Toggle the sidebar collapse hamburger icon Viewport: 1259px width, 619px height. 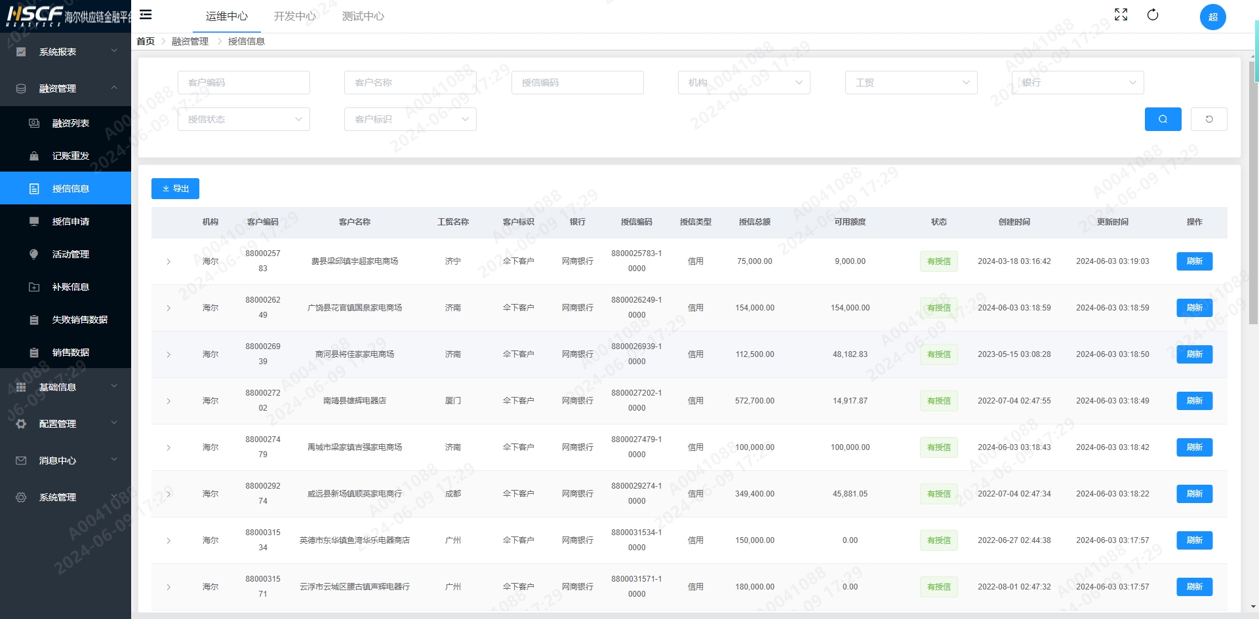146,14
